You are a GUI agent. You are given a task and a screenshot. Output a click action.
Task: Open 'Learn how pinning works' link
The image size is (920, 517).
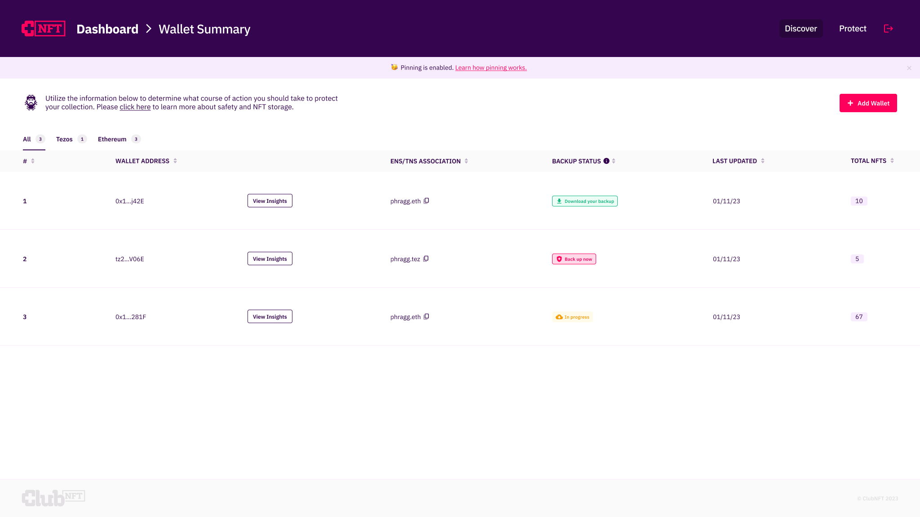(491, 68)
